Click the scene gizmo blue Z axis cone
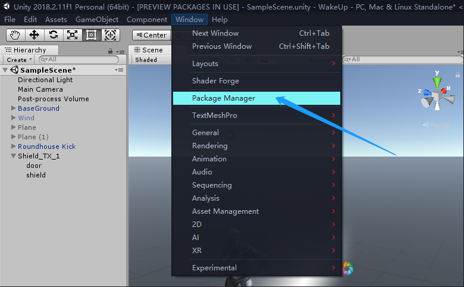The height and width of the screenshot is (287, 464). pyautogui.click(x=428, y=92)
